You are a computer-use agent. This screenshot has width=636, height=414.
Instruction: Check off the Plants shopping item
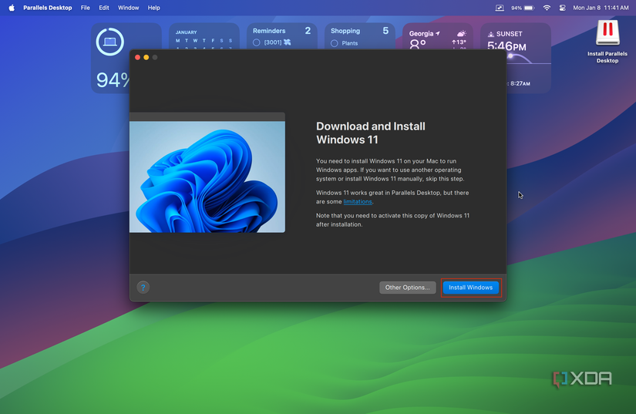[x=335, y=43]
